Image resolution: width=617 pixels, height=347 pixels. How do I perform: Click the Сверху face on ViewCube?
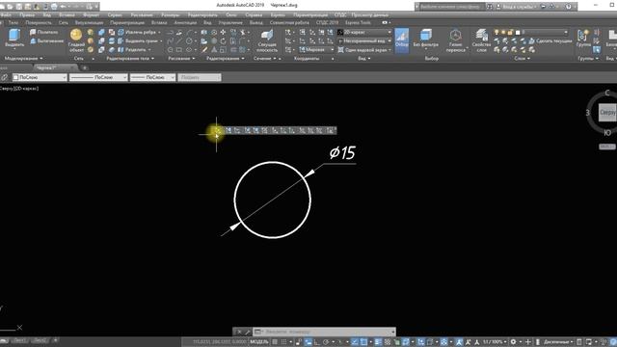tap(607, 113)
